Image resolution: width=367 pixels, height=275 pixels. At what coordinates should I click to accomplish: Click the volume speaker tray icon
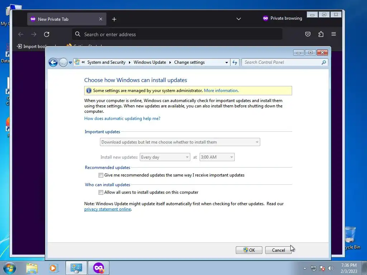[331, 268]
